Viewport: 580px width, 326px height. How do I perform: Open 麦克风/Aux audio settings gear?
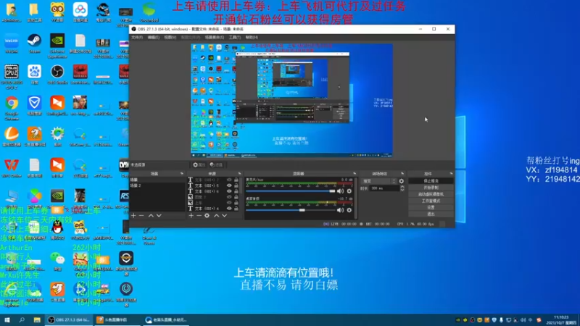point(349,191)
